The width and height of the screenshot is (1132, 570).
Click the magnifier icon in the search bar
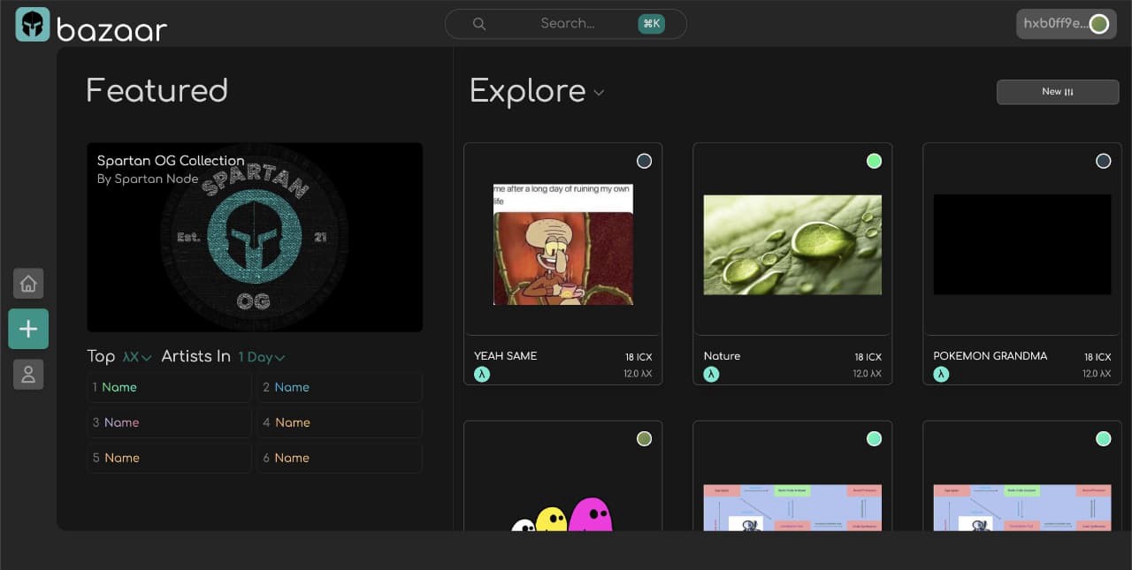479,24
